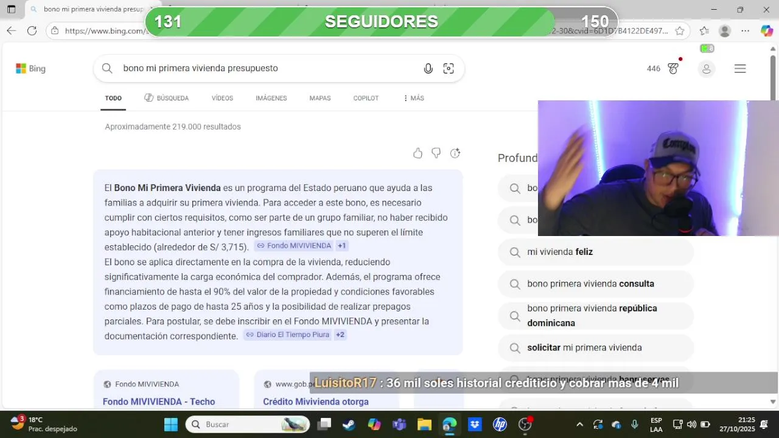The image size is (779, 438).
Task: Go back with the browser back arrow
Action: [11, 30]
